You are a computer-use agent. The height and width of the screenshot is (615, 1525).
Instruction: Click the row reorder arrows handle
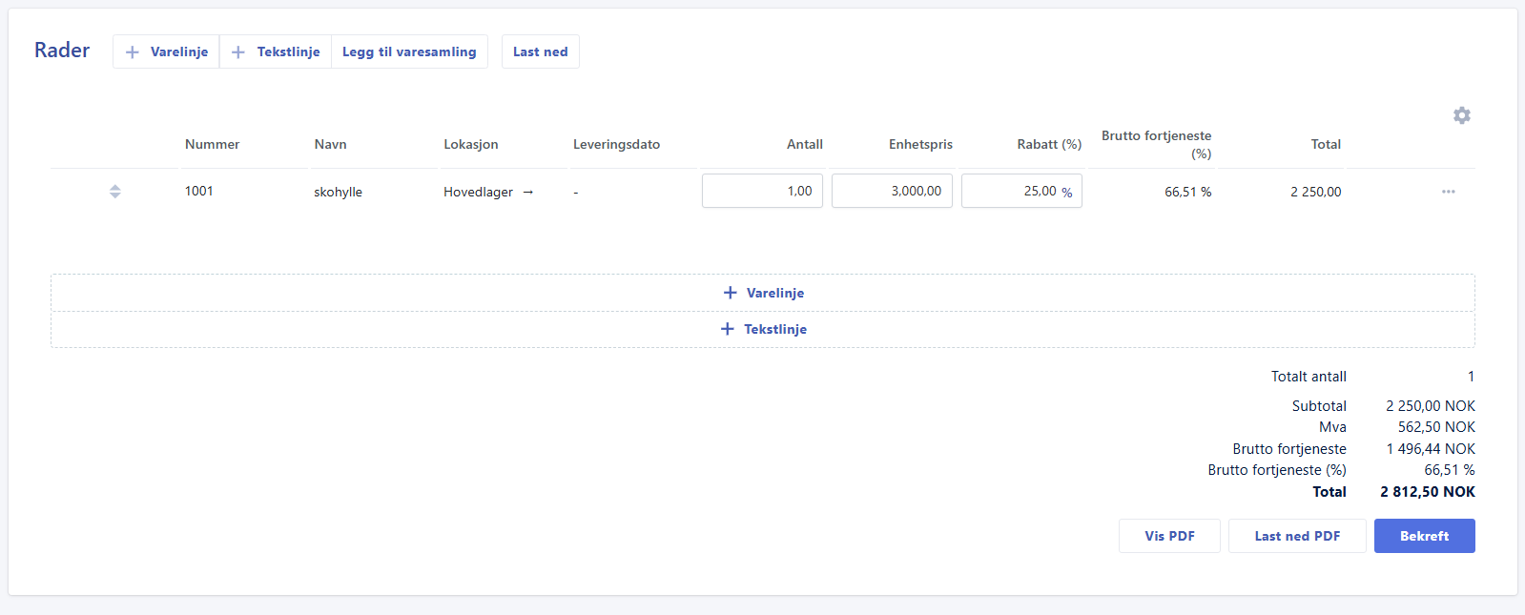point(114,192)
